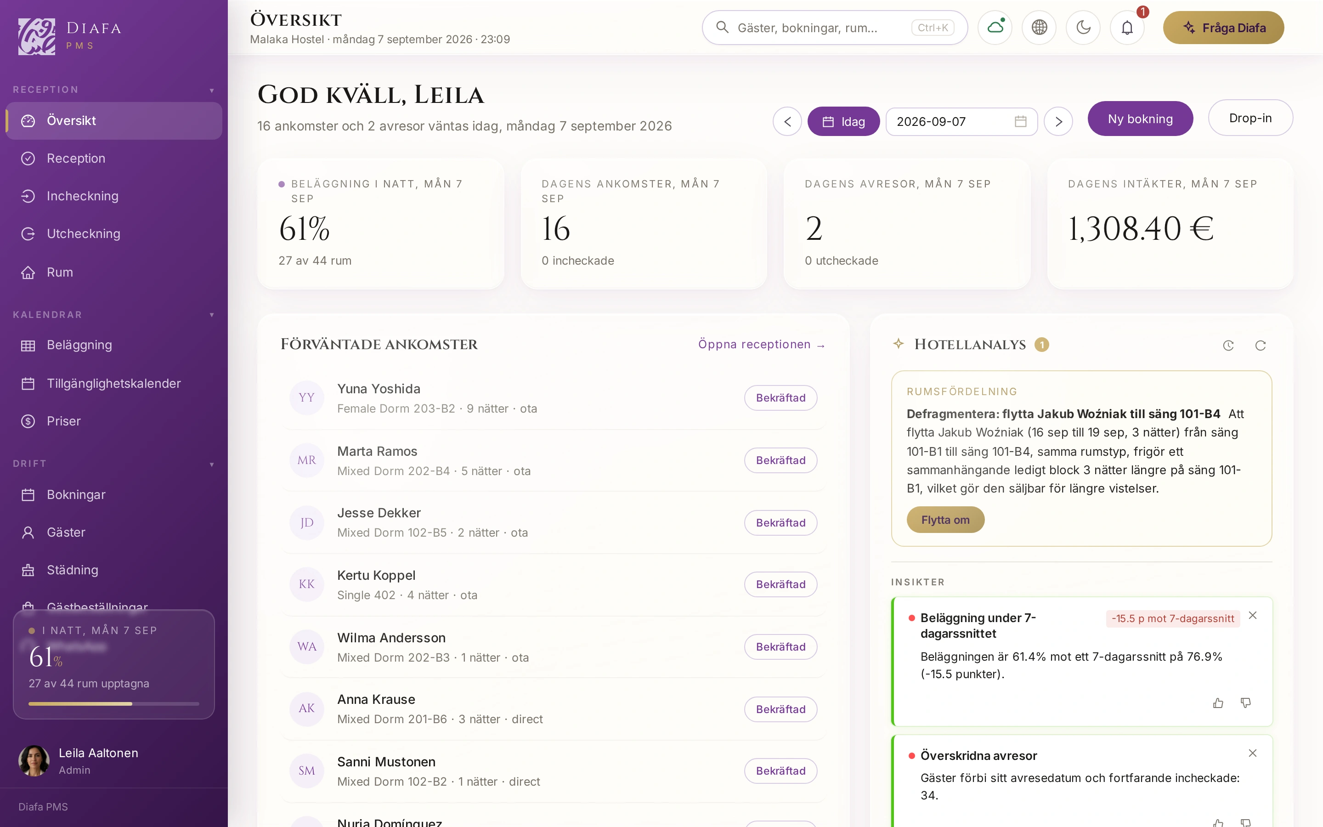Go to next day arrow
Image resolution: width=1323 pixels, height=827 pixels.
click(1058, 121)
